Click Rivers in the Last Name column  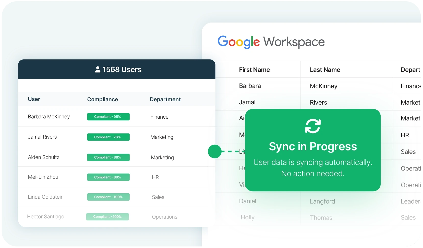(318, 103)
